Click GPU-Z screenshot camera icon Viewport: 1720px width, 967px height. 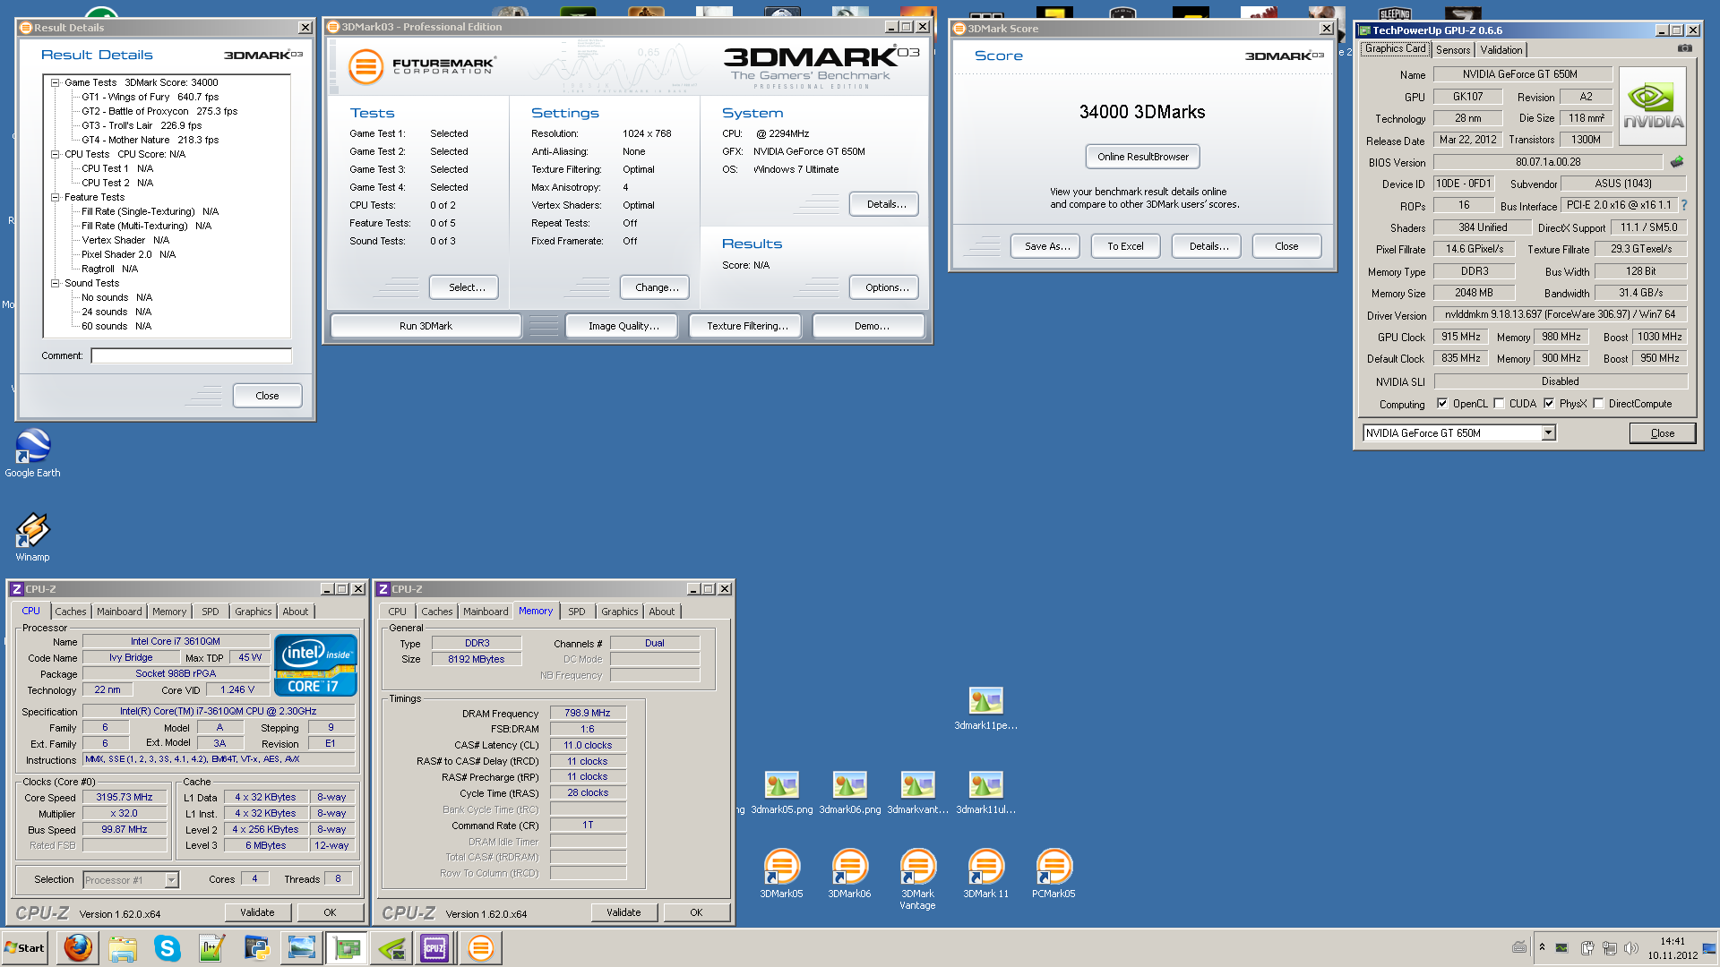[1685, 48]
